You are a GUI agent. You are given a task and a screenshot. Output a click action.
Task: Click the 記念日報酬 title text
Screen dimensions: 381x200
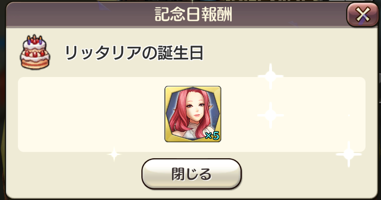pos(193,15)
